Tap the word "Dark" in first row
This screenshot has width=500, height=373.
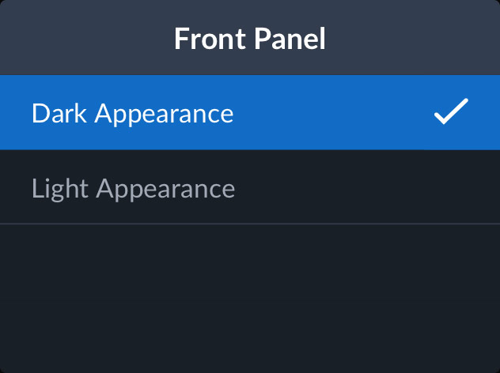(x=60, y=113)
